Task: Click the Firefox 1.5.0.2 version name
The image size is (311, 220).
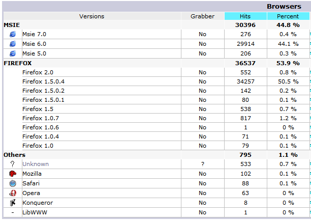Action: 43,91
